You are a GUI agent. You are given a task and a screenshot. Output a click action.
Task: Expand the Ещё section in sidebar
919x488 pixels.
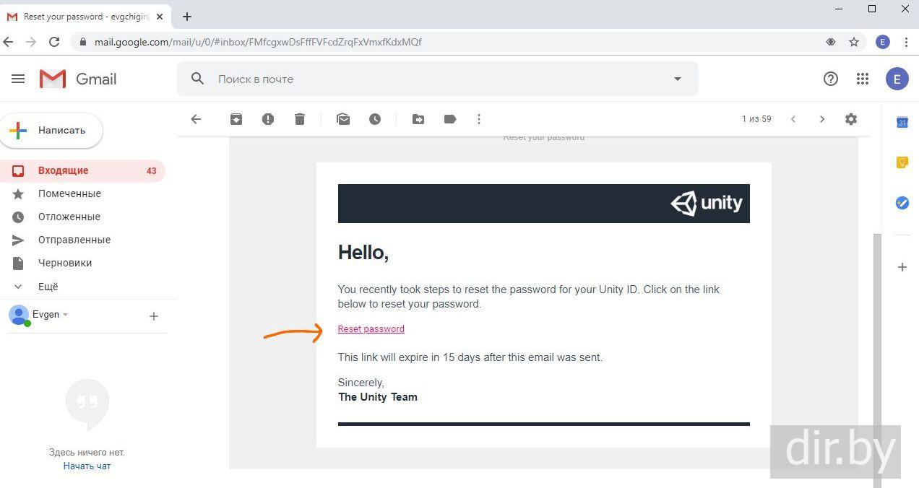click(x=48, y=287)
